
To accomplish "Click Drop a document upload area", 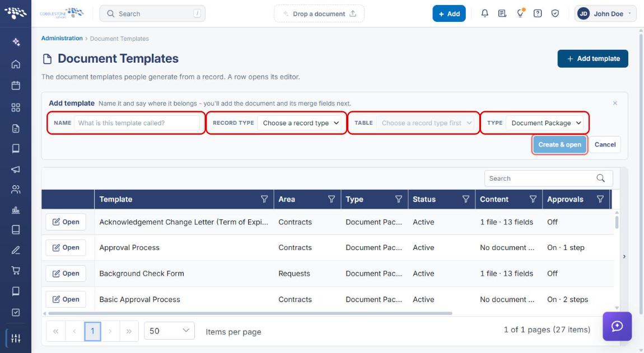I will [319, 13].
